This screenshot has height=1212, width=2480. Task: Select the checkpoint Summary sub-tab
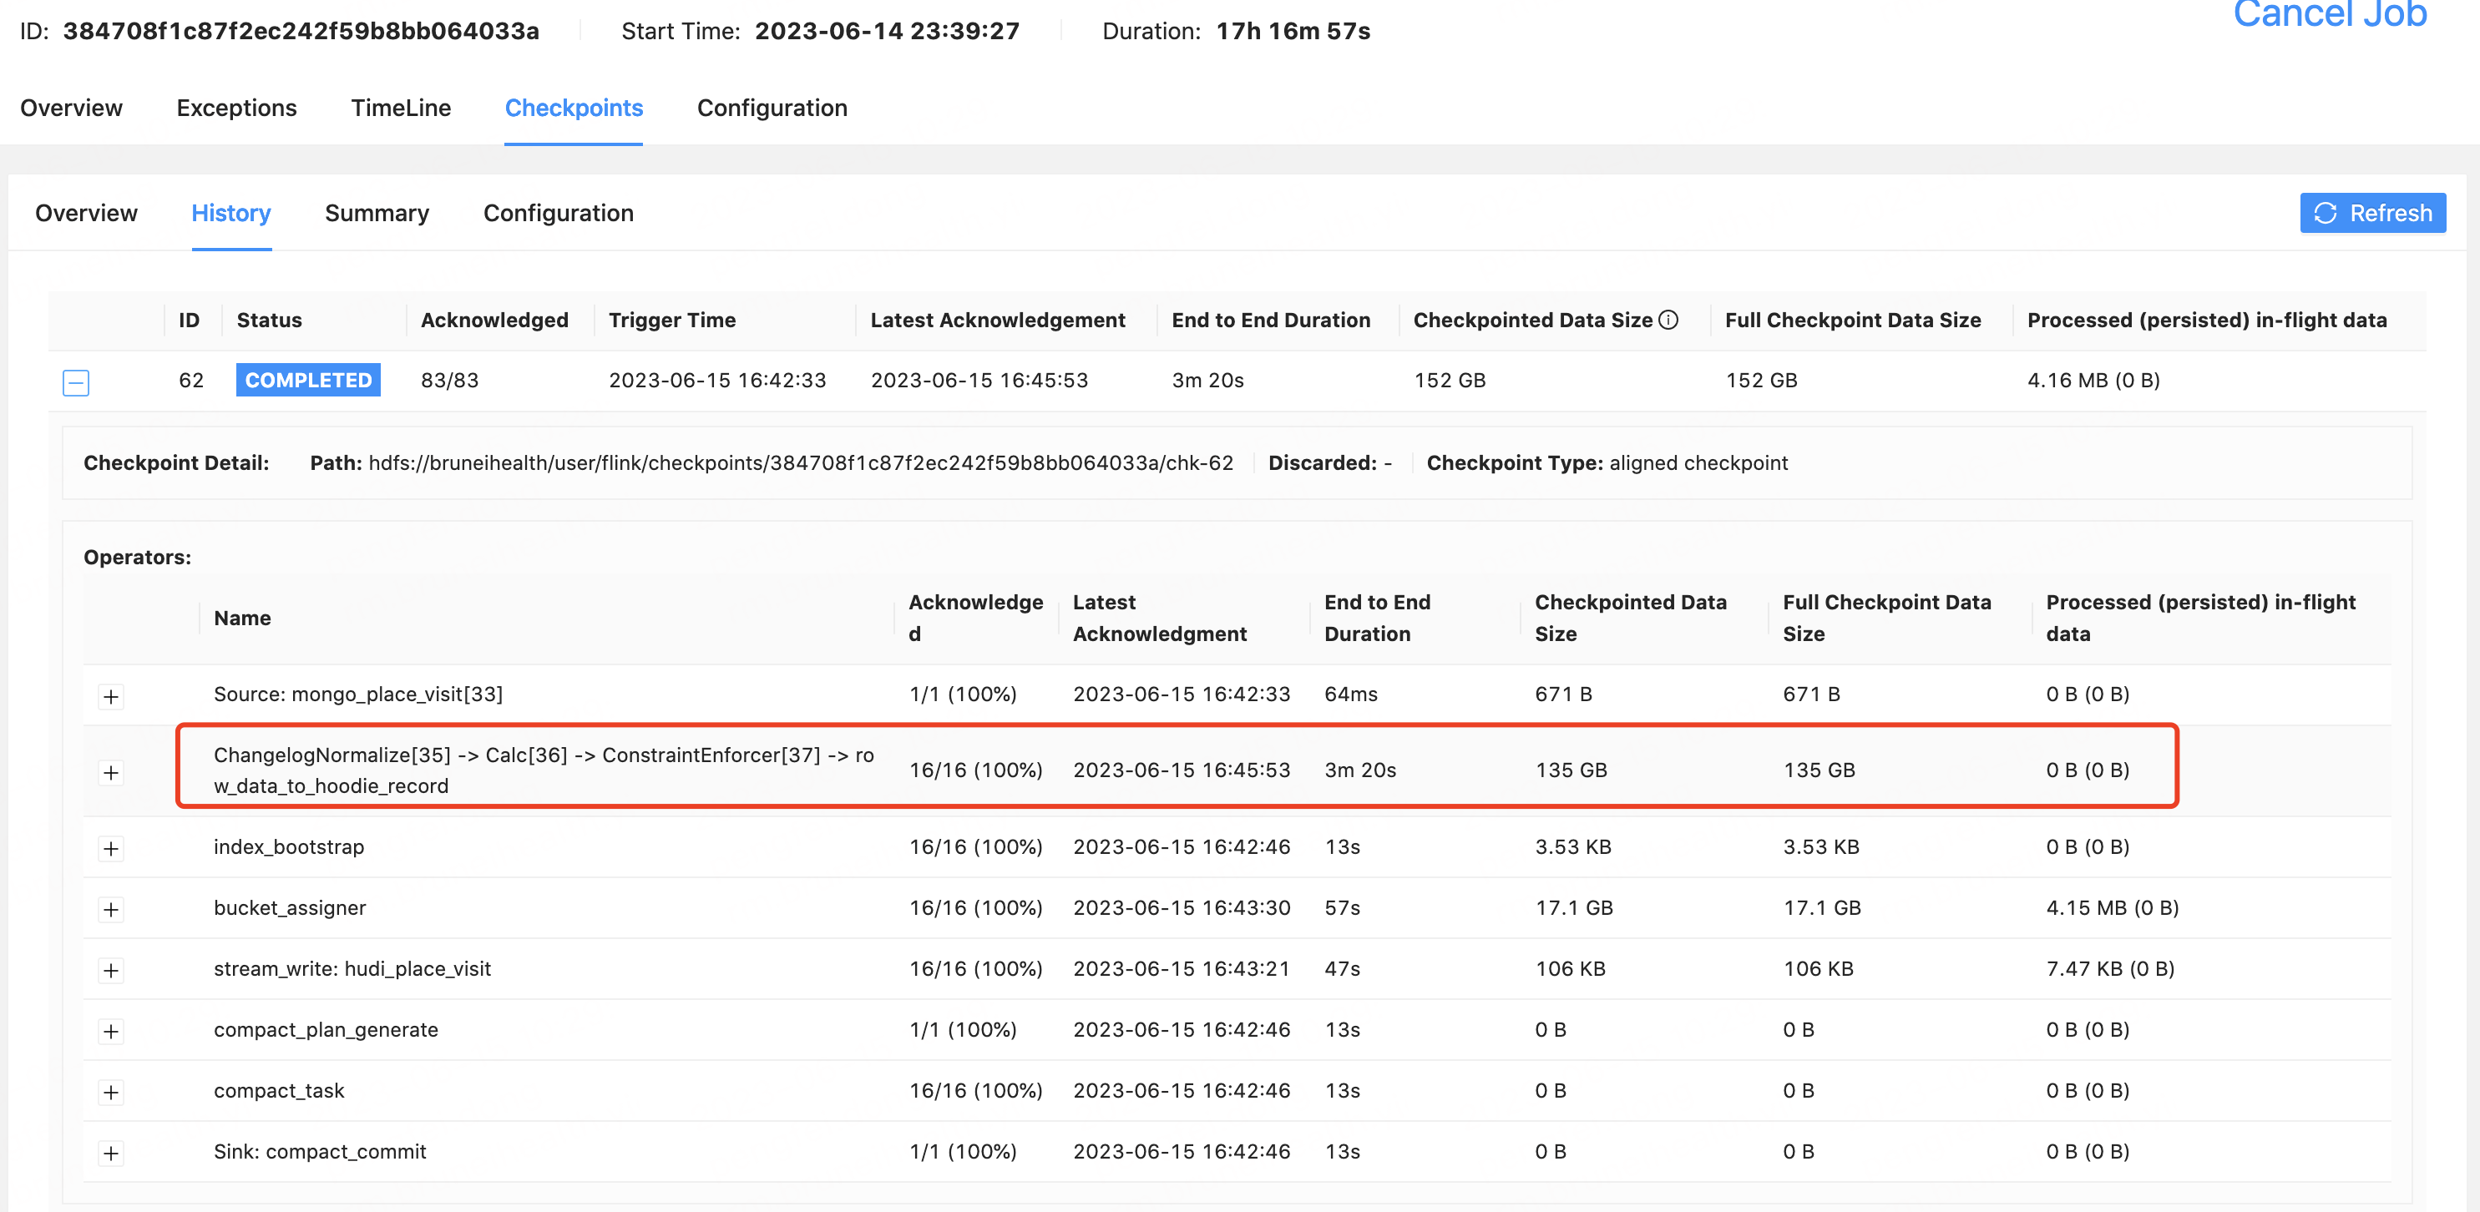377,213
